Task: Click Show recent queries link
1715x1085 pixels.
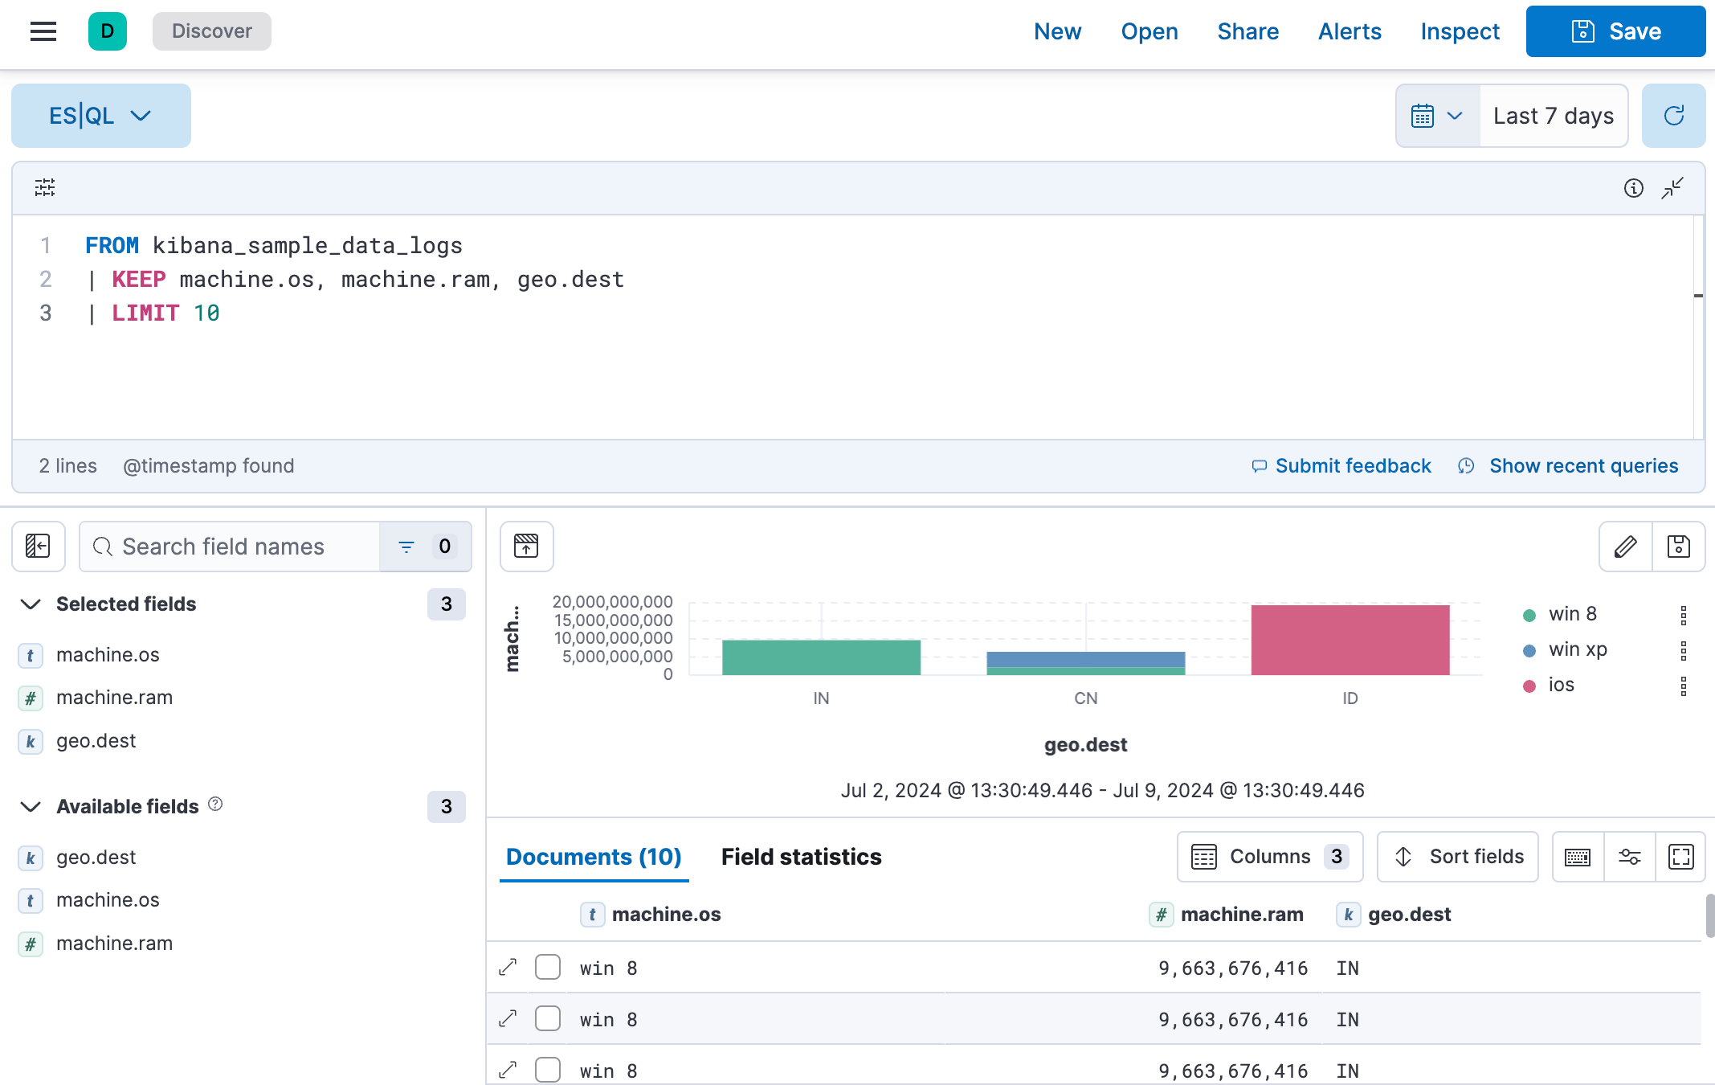Action: click(1583, 466)
